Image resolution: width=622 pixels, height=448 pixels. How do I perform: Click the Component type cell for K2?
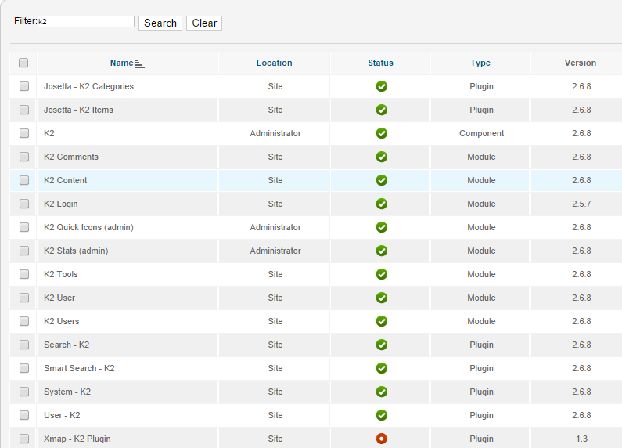point(482,133)
